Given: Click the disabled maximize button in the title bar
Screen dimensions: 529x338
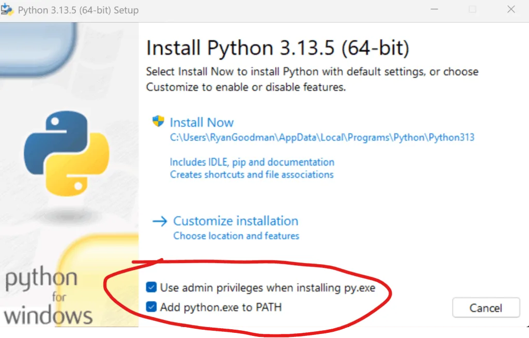Looking at the screenshot, I should click(473, 9).
